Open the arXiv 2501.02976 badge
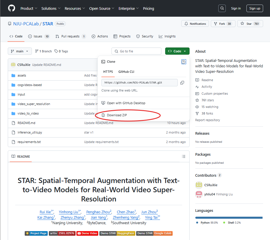 click(x=62, y=233)
